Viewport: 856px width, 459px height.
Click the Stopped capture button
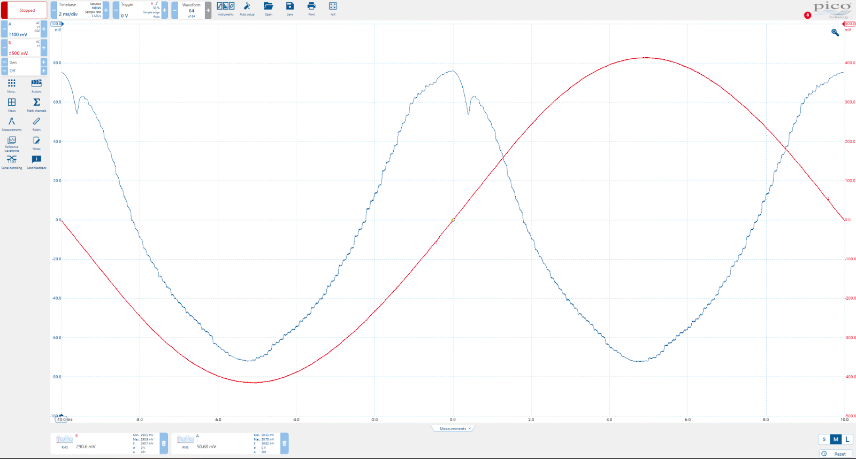24,10
